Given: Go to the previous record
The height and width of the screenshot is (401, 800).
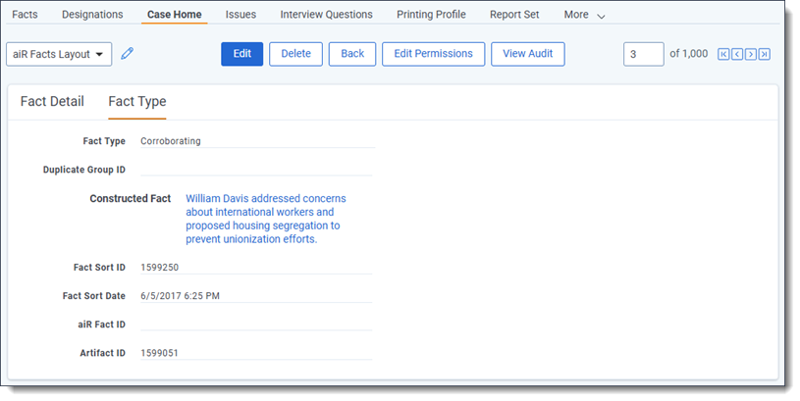Looking at the screenshot, I should pos(737,54).
